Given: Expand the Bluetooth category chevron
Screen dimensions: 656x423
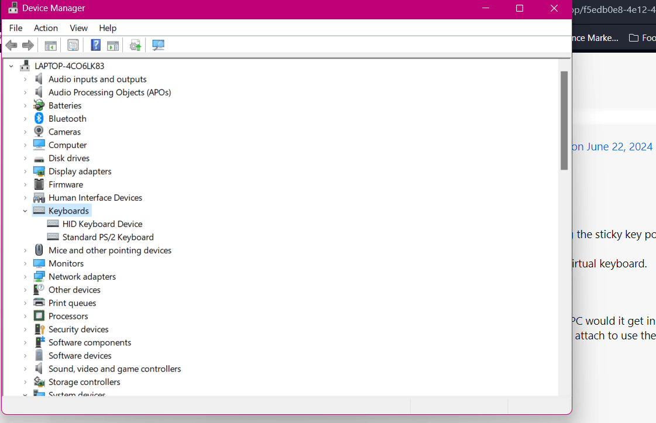Looking at the screenshot, I should [25, 119].
